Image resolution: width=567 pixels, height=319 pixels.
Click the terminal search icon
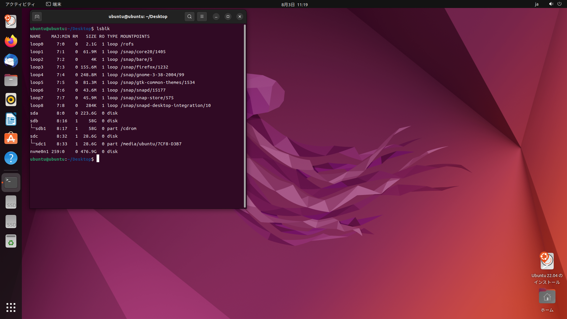pos(190,17)
